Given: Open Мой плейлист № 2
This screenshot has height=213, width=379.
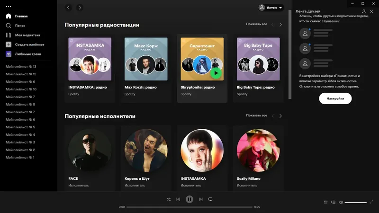Looking at the screenshot, I should (x=20, y=150).
